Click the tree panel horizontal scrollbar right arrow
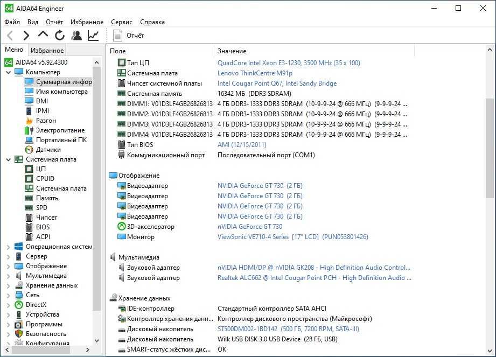 coord(88,349)
